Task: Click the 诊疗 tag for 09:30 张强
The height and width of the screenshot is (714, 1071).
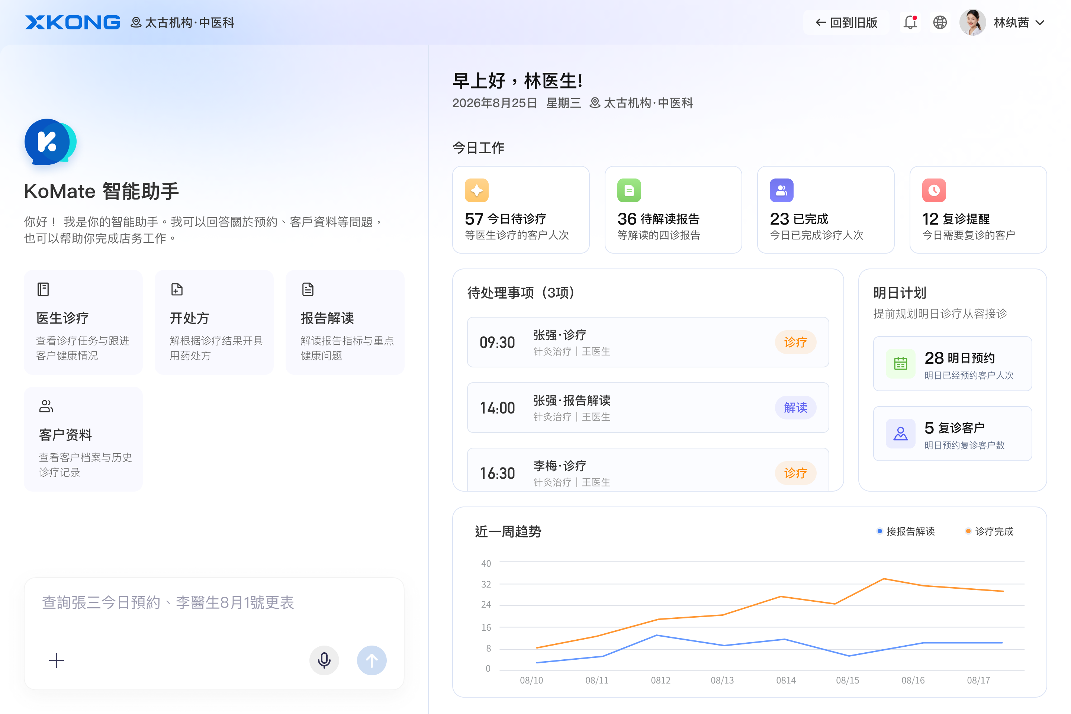Action: [795, 342]
